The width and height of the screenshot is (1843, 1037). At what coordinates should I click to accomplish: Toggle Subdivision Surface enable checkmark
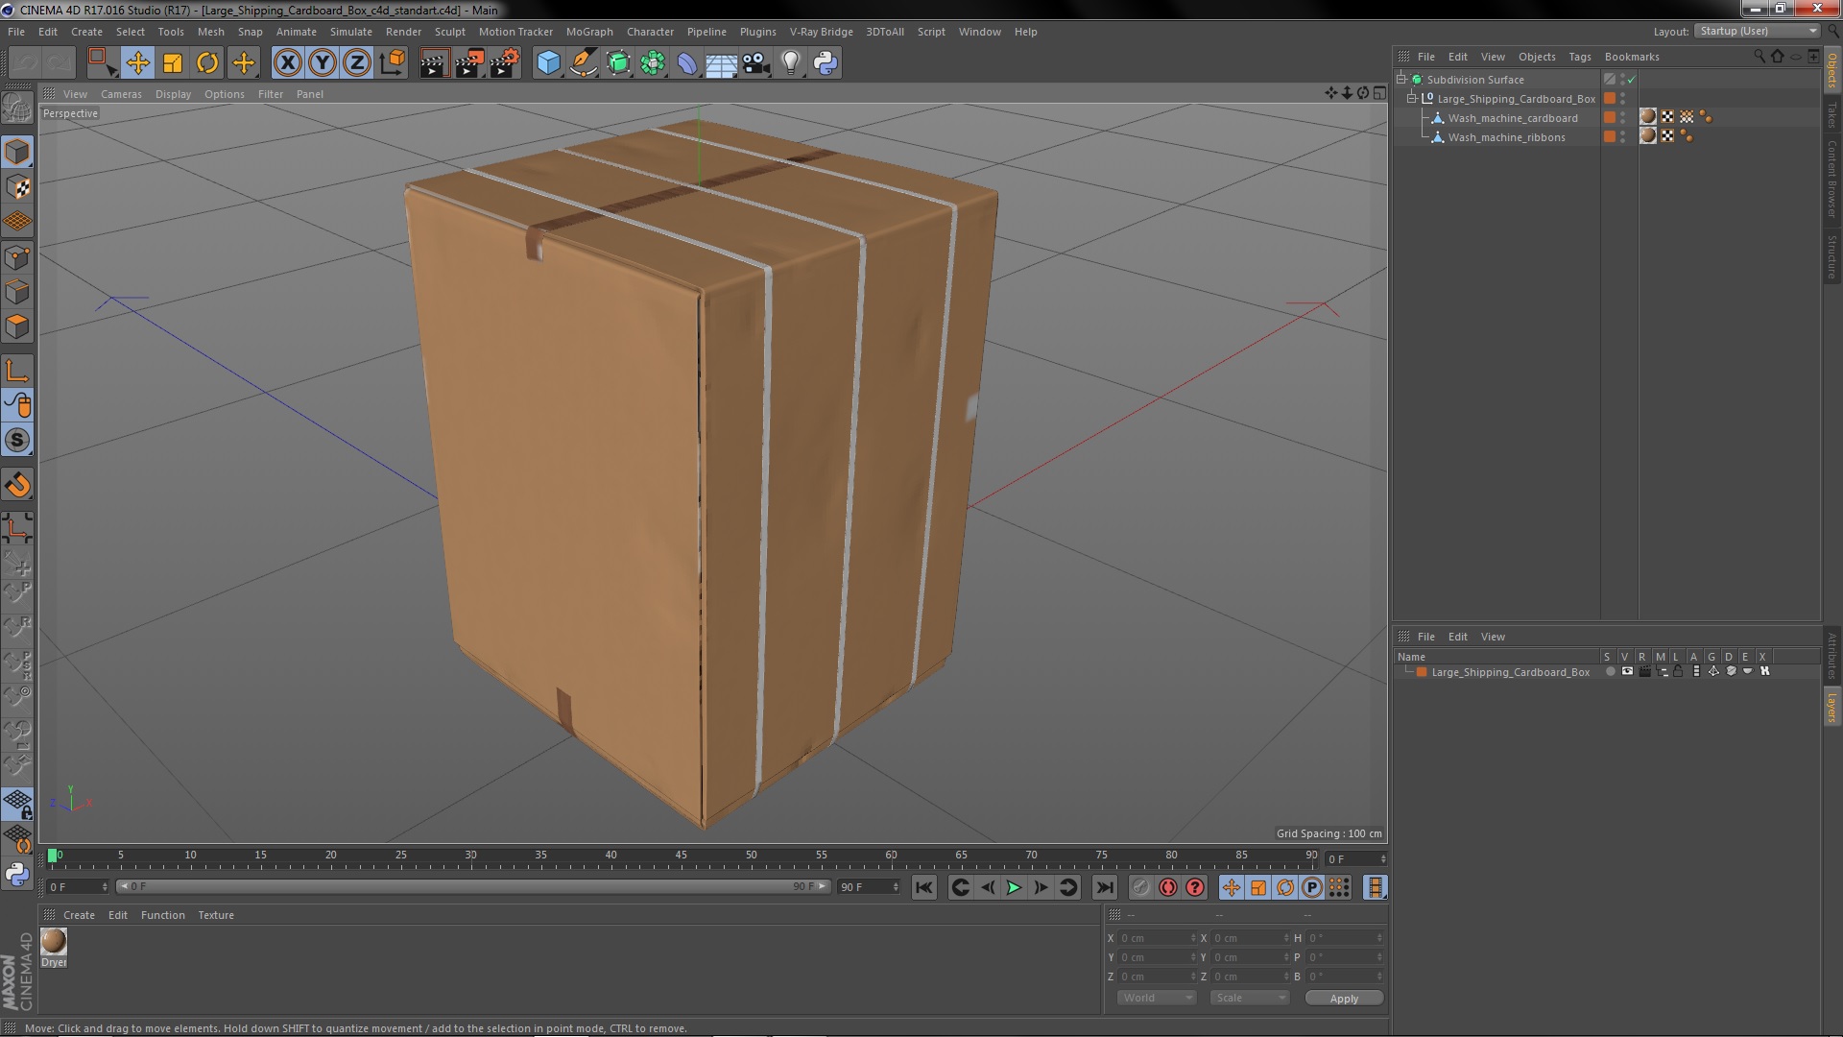coord(1631,80)
